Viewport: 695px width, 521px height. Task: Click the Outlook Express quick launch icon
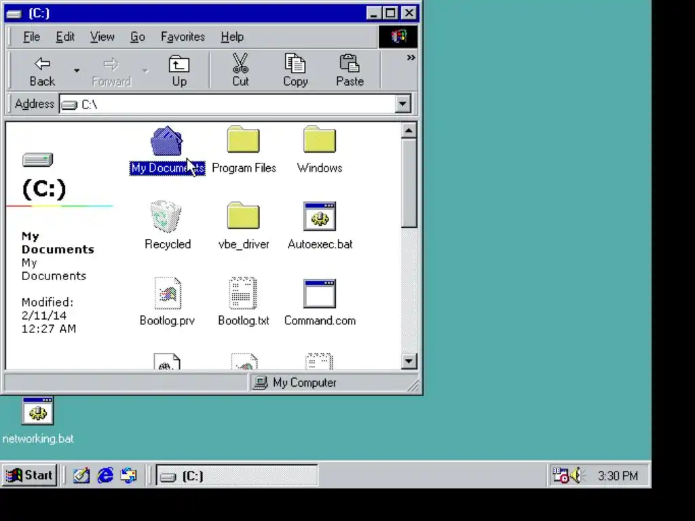tap(129, 476)
